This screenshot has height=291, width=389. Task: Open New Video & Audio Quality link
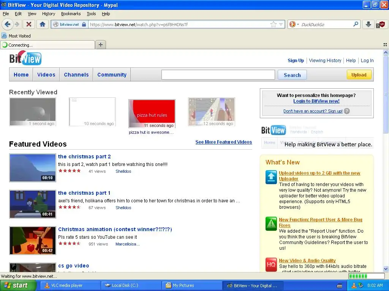[x=307, y=261]
